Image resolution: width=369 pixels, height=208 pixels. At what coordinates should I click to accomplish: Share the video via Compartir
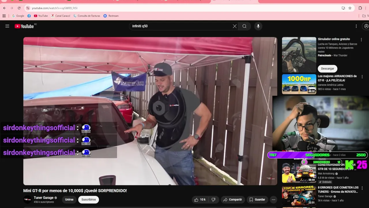coord(233,200)
